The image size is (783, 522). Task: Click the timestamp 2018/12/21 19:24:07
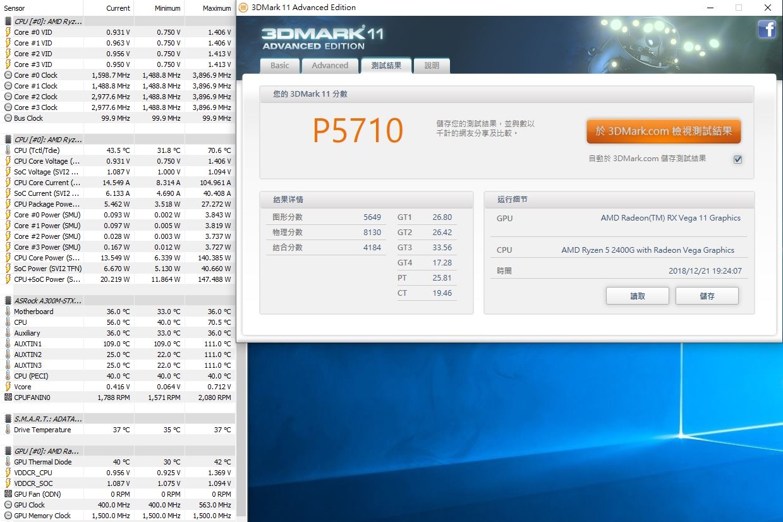(705, 271)
